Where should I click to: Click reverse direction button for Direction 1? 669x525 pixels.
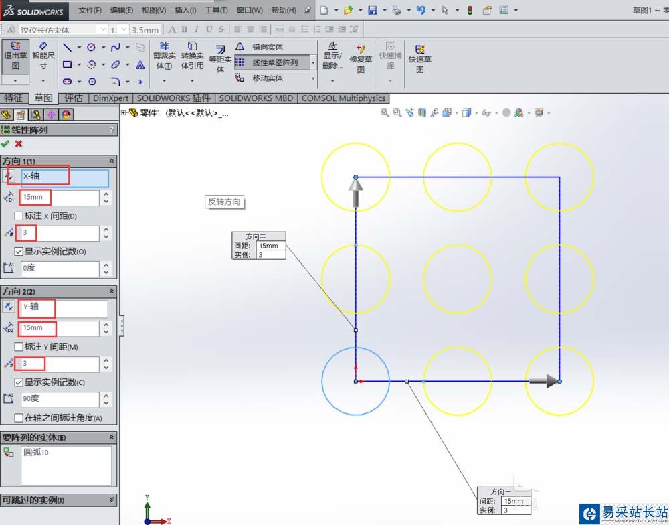click(x=9, y=175)
